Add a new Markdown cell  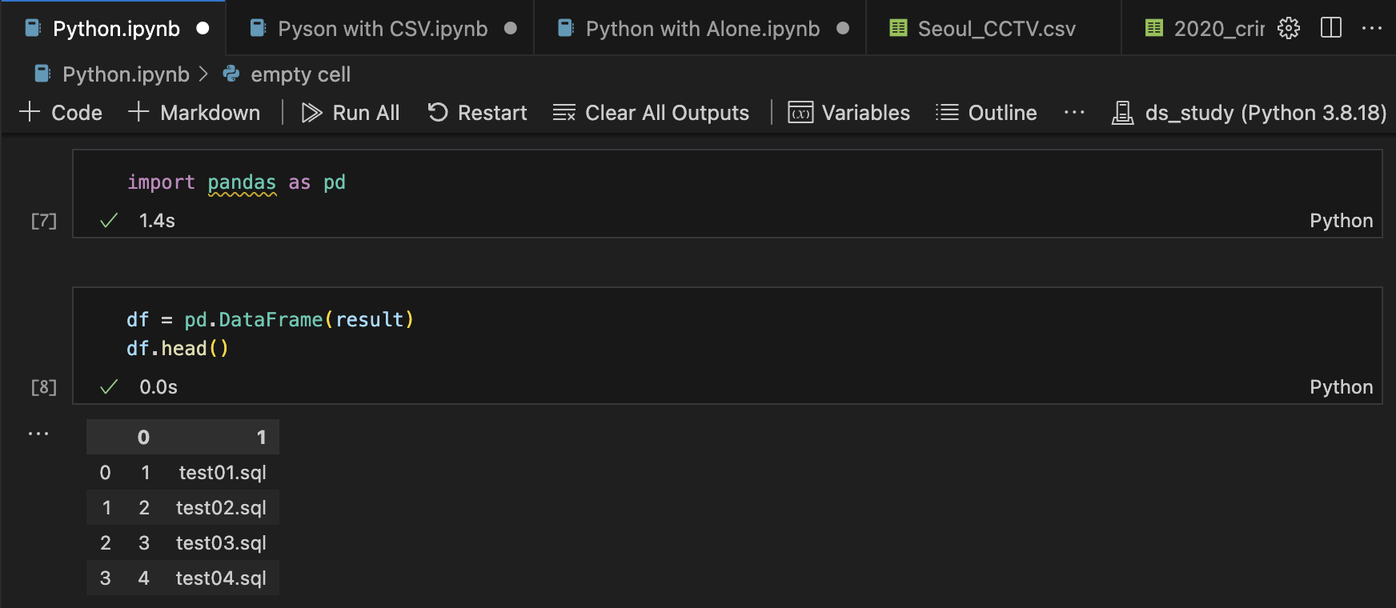[194, 113]
